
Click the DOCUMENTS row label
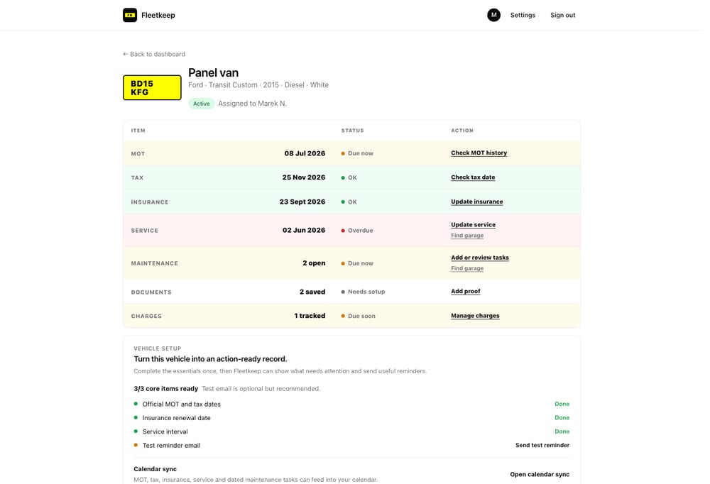point(151,292)
